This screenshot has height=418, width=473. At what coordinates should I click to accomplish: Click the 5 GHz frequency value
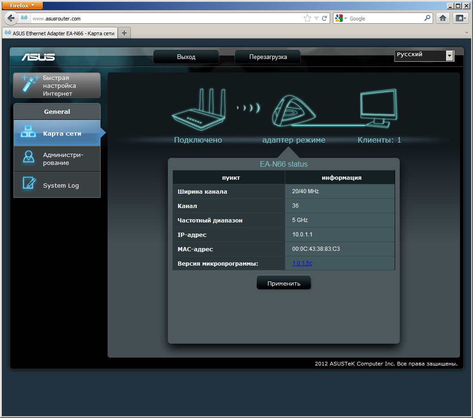[x=300, y=220]
